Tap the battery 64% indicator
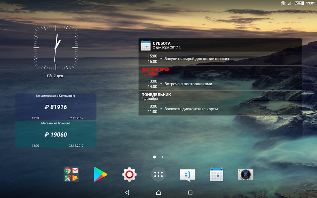Viewport: 317px width, 198px height. point(299,3)
